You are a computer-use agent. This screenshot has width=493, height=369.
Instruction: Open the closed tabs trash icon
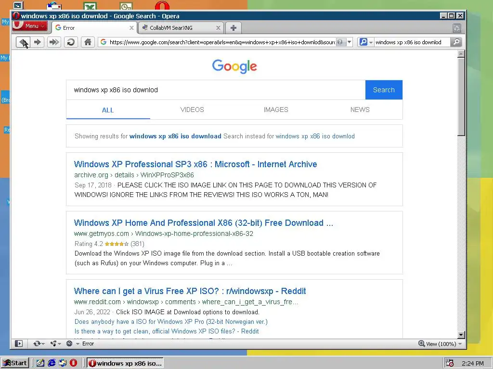(457, 28)
